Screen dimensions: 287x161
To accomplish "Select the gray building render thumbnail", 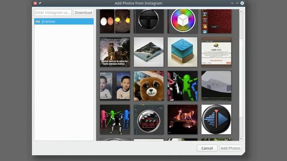I will click(216, 86).
